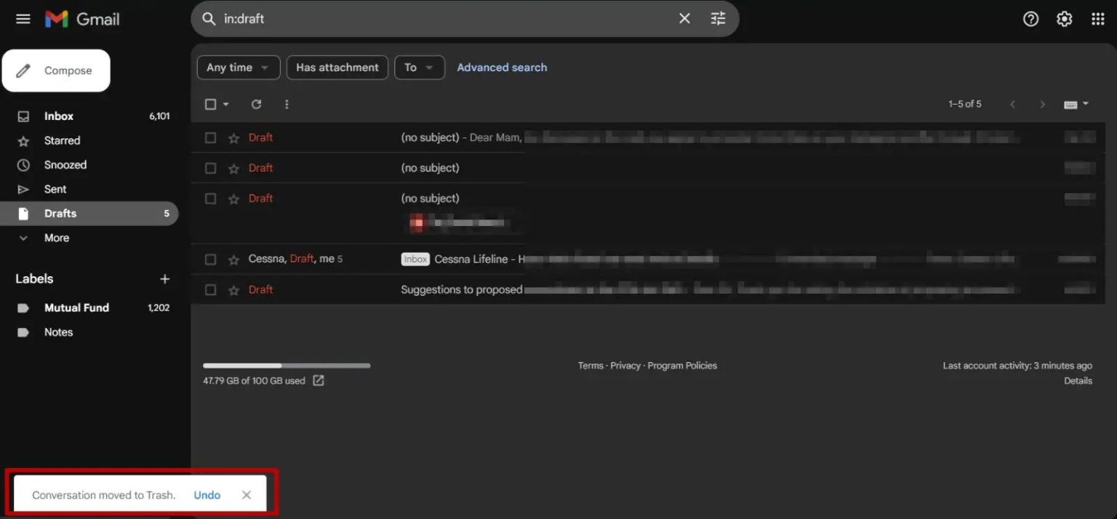The image size is (1117, 519).
Task: Click Undo in the Trash notification
Action: tap(207, 495)
